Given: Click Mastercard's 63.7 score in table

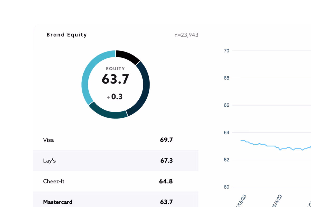Looking at the screenshot, I should pos(166,202).
